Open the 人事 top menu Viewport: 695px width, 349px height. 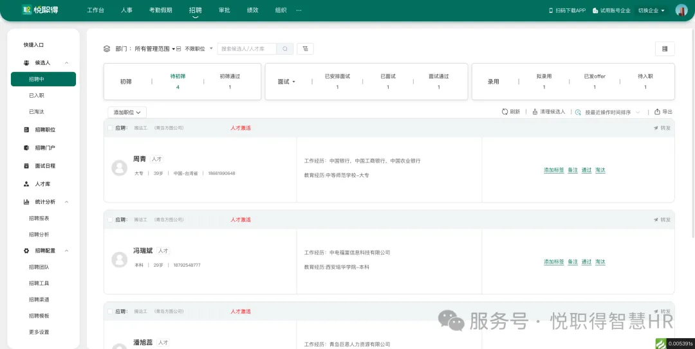click(127, 10)
